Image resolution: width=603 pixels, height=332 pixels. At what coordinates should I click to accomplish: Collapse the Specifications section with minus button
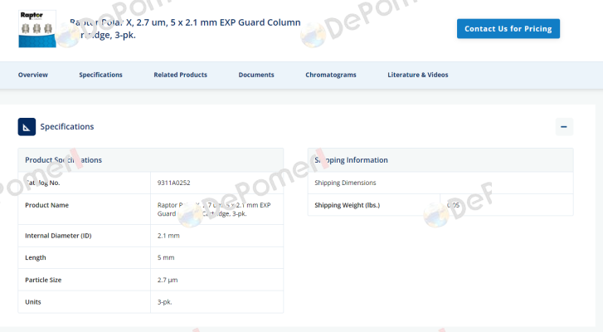click(x=564, y=127)
